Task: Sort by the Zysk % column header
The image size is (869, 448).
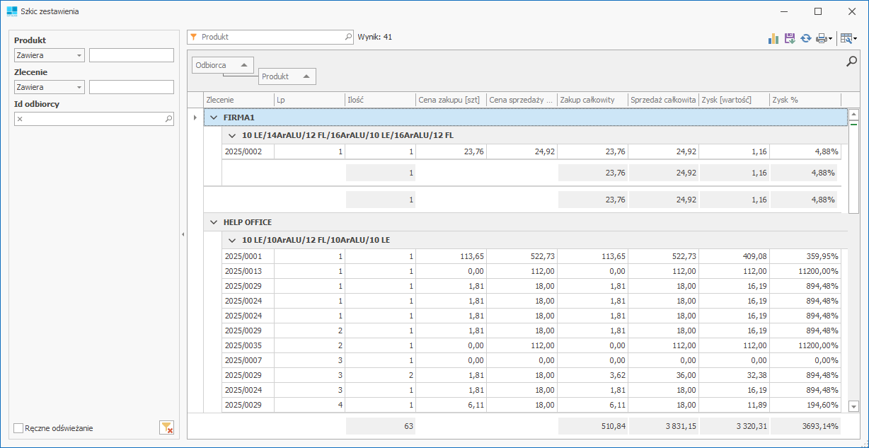Action: tap(805, 100)
